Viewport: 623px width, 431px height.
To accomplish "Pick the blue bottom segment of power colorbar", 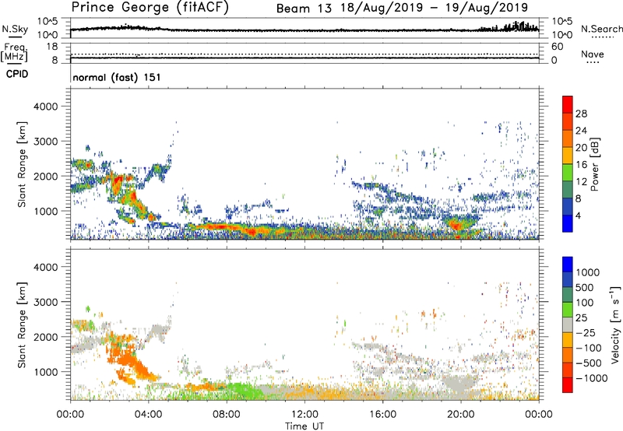I will [x=568, y=224].
